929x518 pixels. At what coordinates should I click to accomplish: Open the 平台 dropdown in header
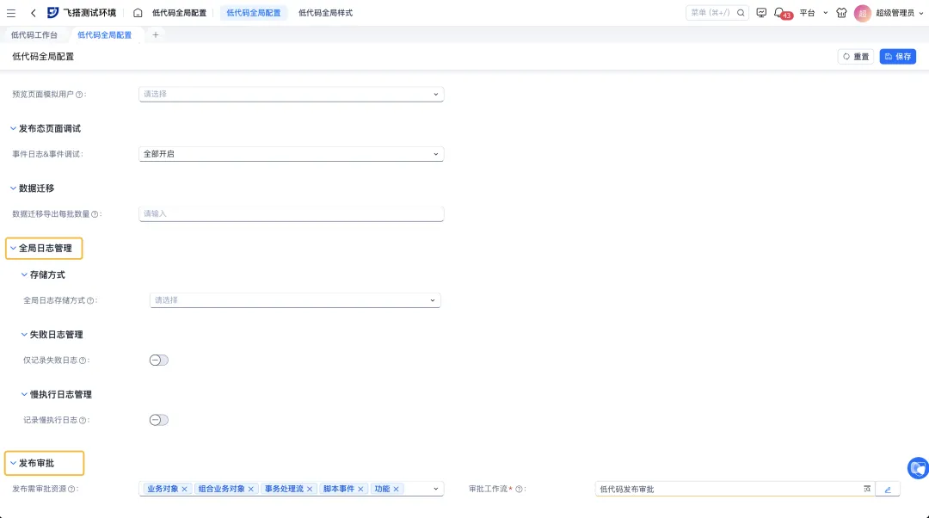click(x=814, y=13)
